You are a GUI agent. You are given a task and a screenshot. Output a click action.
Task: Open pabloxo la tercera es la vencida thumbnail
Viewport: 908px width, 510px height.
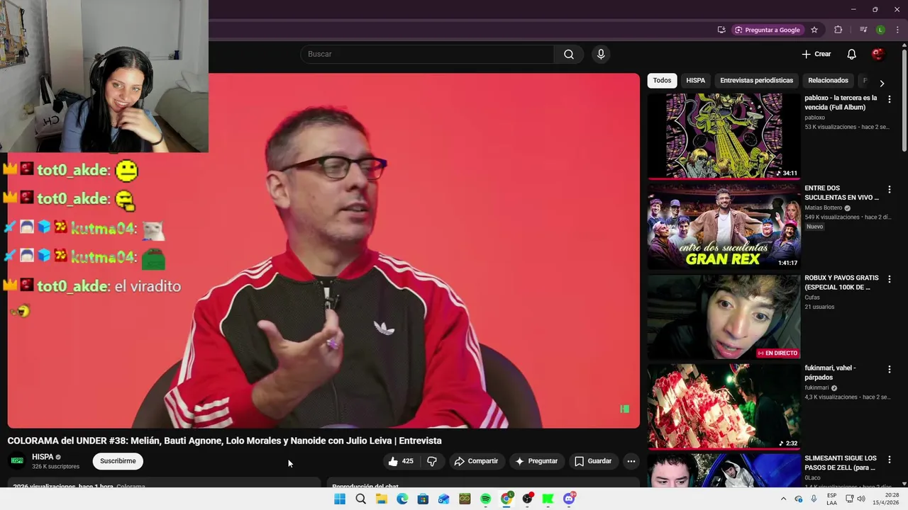tap(724, 135)
